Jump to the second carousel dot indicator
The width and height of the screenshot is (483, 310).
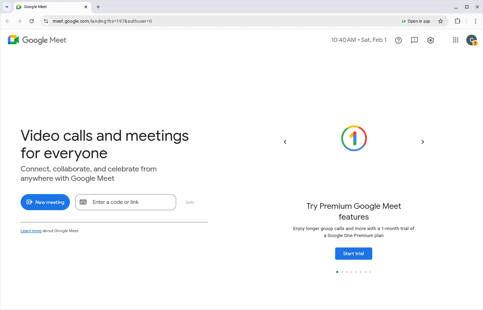pos(342,272)
